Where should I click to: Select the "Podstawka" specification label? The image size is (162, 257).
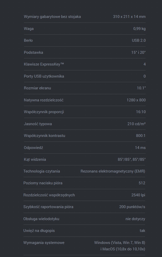pyautogui.click(x=33, y=52)
